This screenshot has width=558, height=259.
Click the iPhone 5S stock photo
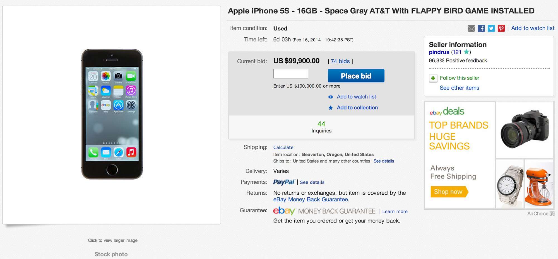point(112,114)
